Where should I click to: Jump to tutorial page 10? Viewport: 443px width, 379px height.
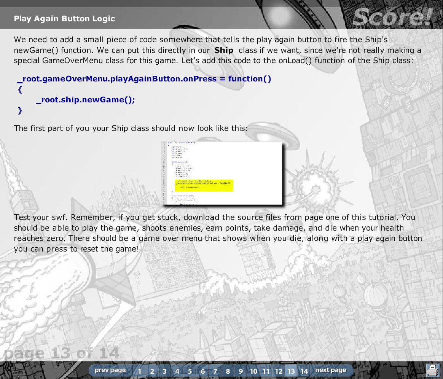pos(253,371)
